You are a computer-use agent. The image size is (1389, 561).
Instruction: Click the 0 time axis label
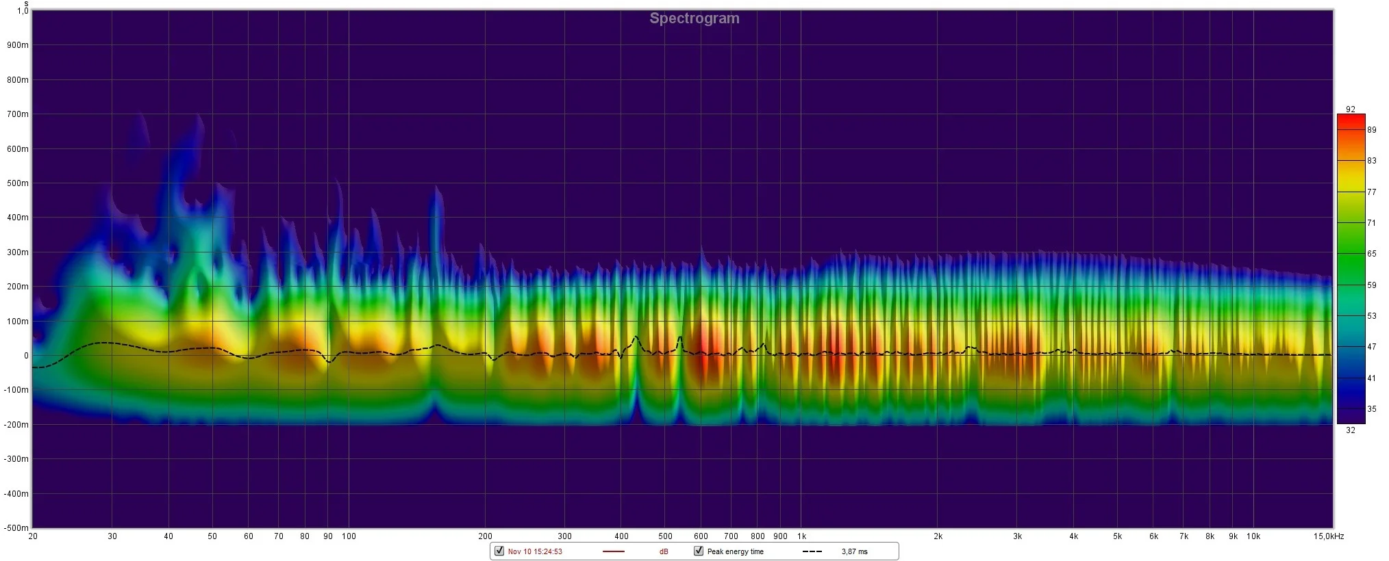(x=27, y=356)
